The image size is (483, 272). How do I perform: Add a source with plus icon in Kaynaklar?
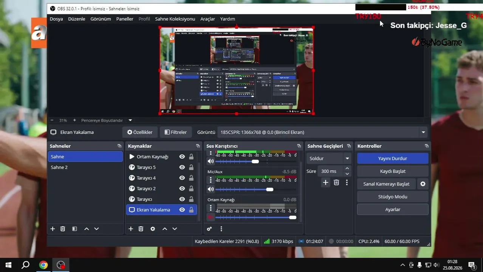click(x=131, y=229)
